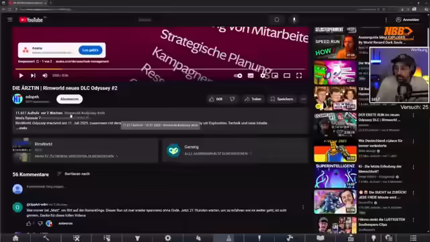This screenshot has height=242, width=430.
Task: Save the video via Speichern
Action: 282,99
